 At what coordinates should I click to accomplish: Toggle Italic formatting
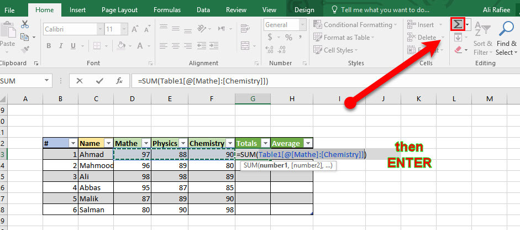(x=61, y=46)
